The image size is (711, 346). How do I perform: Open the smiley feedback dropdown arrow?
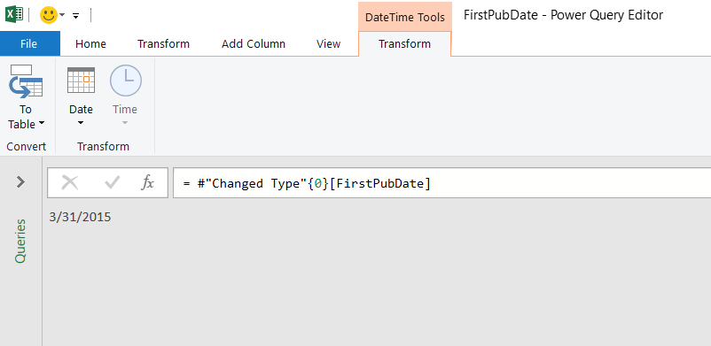tap(62, 15)
